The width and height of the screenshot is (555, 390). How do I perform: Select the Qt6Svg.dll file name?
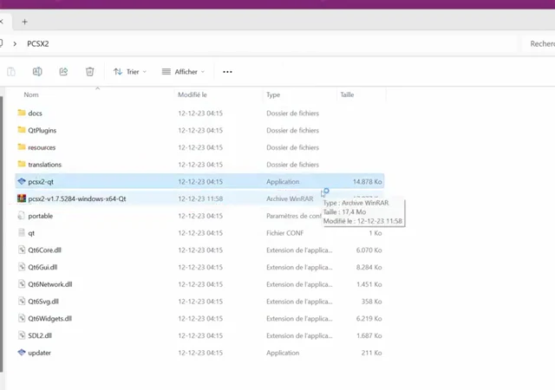pyautogui.click(x=43, y=302)
